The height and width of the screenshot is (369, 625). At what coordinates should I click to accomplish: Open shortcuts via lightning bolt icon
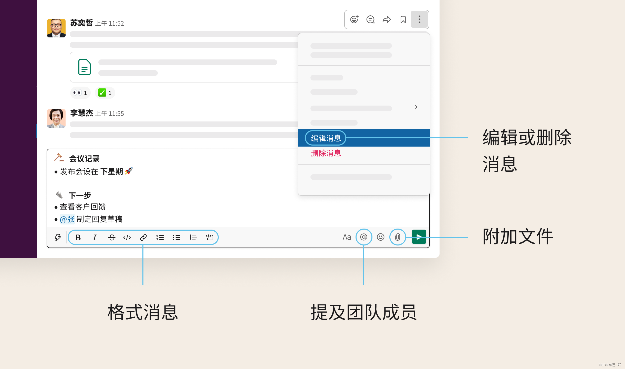pyautogui.click(x=58, y=238)
